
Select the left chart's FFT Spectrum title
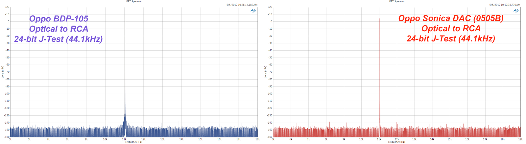pos(134,2)
